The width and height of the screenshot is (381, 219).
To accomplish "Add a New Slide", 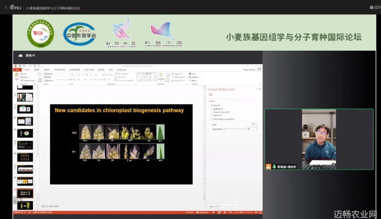I will 40,77.
